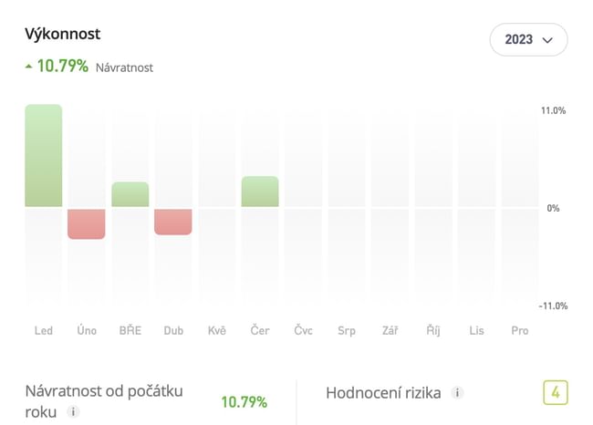
Task: Click the Pro month label
Action: click(519, 330)
